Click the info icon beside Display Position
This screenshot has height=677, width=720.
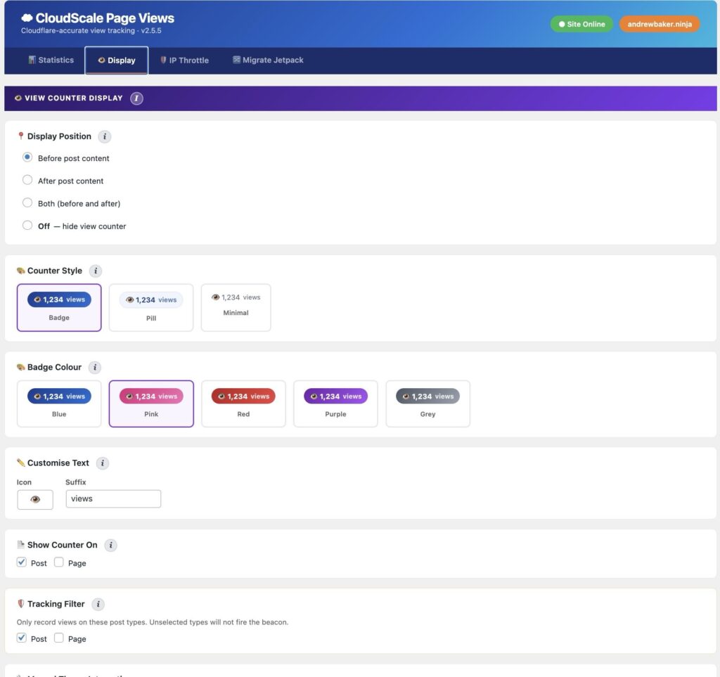tap(104, 136)
